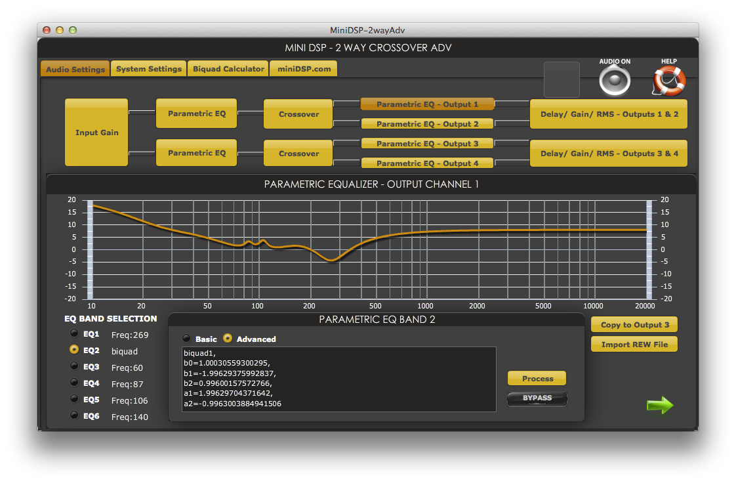Click the 'Freq:87' label

(127, 385)
